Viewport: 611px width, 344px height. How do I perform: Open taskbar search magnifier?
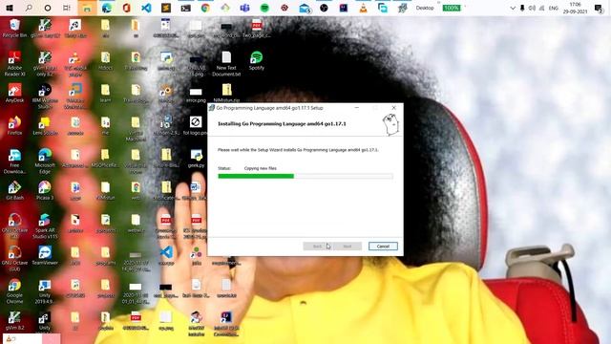(x=29, y=8)
